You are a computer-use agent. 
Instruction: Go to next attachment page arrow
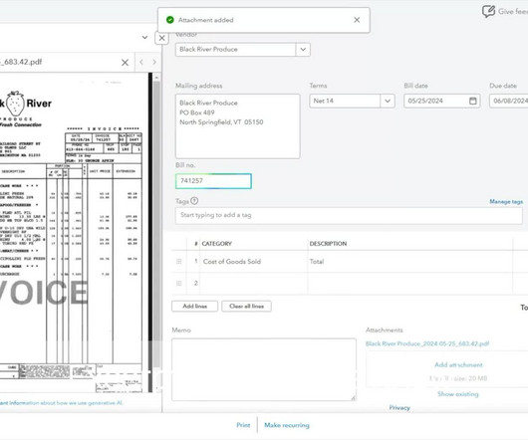tap(154, 62)
